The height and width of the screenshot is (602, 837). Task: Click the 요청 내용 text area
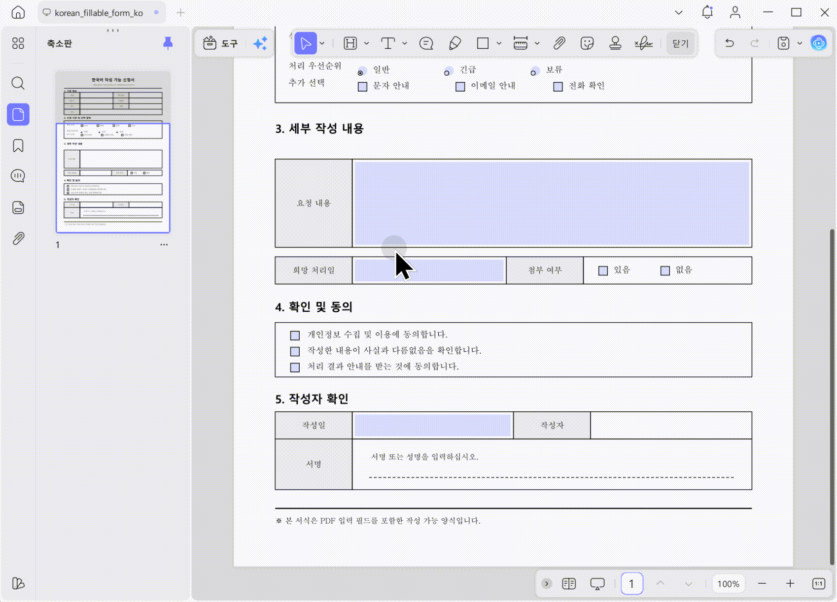coord(552,203)
